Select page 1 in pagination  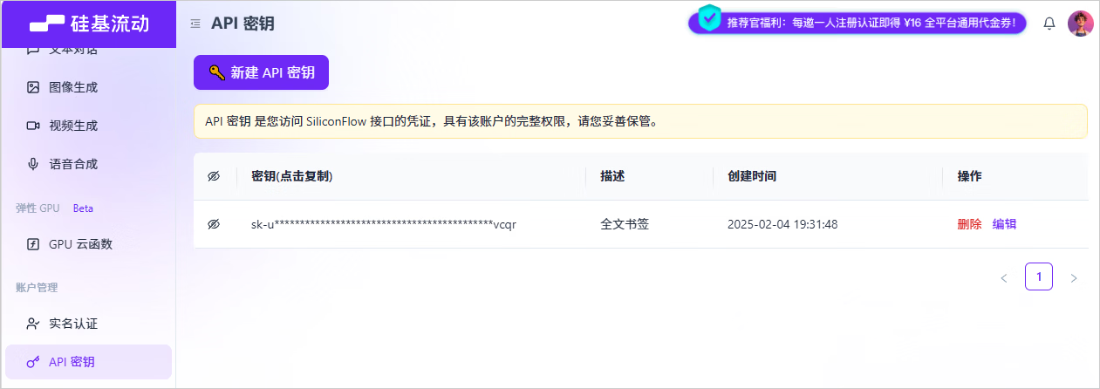1039,276
